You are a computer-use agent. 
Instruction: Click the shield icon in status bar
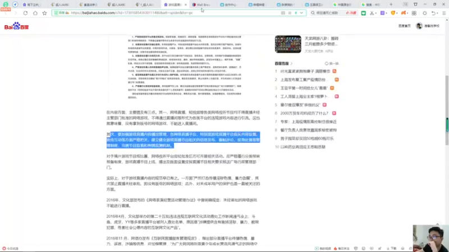click(x=356, y=249)
